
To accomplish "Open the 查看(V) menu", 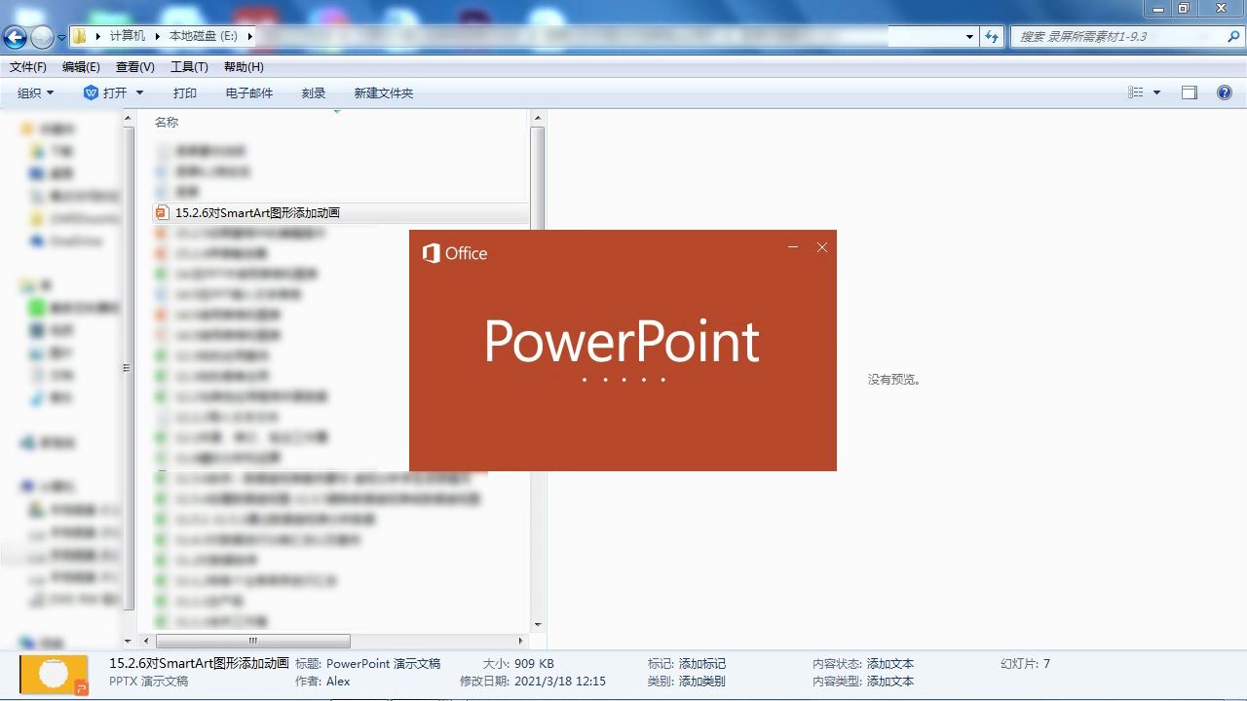I will click(134, 67).
